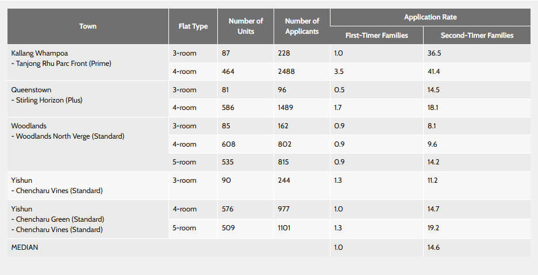The height and width of the screenshot is (275, 538).
Task: Click the Second-Timer Families subheader
Action: (476, 36)
